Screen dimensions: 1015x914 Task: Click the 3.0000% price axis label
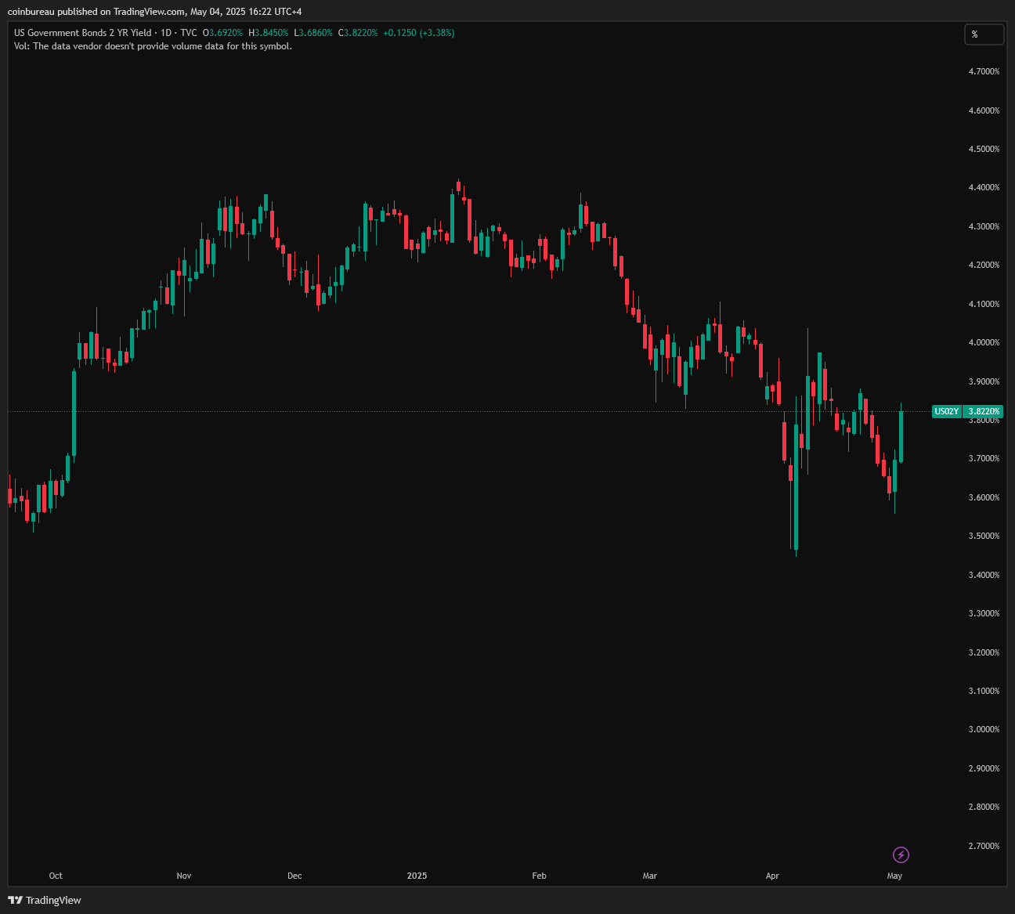click(984, 729)
